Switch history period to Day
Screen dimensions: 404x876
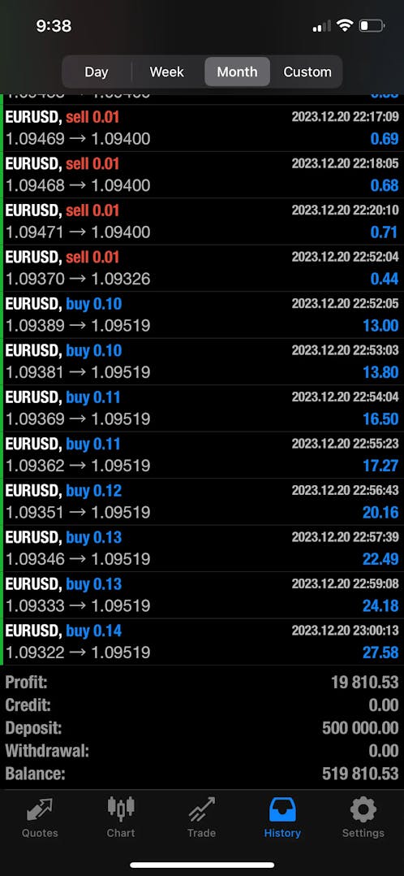[97, 72]
